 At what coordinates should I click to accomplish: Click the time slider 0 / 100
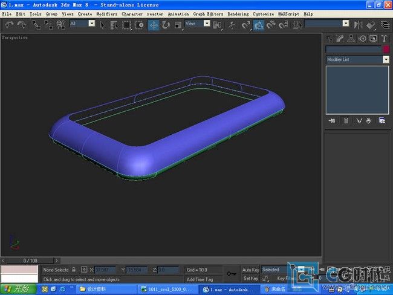pos(30,261)
